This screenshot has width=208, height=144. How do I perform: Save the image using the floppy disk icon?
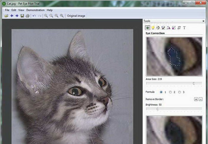[22, 16]
